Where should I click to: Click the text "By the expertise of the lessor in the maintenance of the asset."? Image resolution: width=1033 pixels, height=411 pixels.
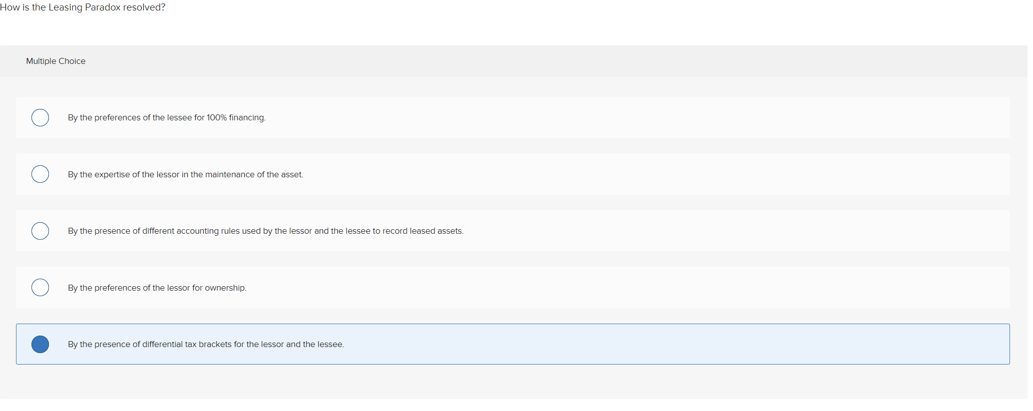[x=186, y=174]
